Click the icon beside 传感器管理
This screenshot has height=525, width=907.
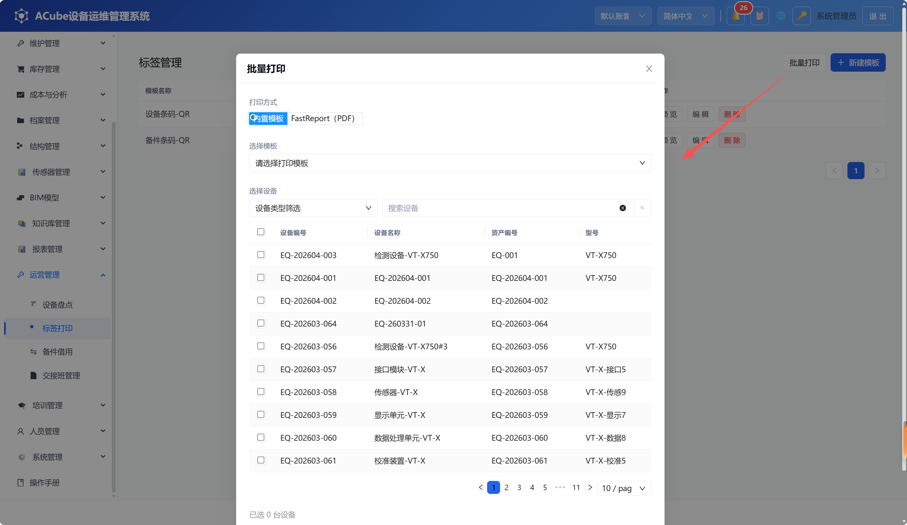click(x=22, y=172)
